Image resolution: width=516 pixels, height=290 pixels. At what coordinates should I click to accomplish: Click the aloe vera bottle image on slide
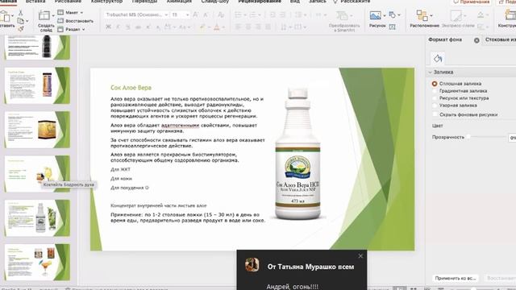point(298,154)
